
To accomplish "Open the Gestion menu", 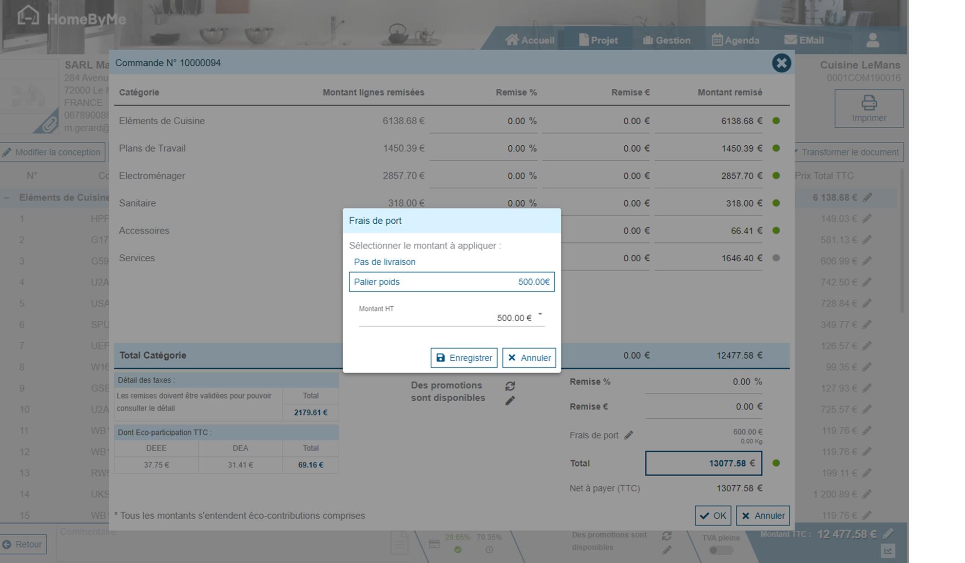I will (x=666, y=40).
